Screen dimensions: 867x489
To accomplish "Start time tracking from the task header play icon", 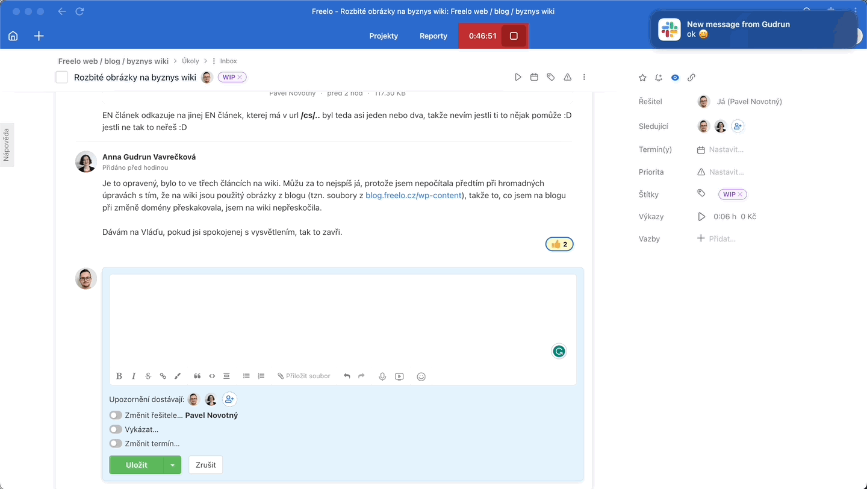I will [518, 77].
